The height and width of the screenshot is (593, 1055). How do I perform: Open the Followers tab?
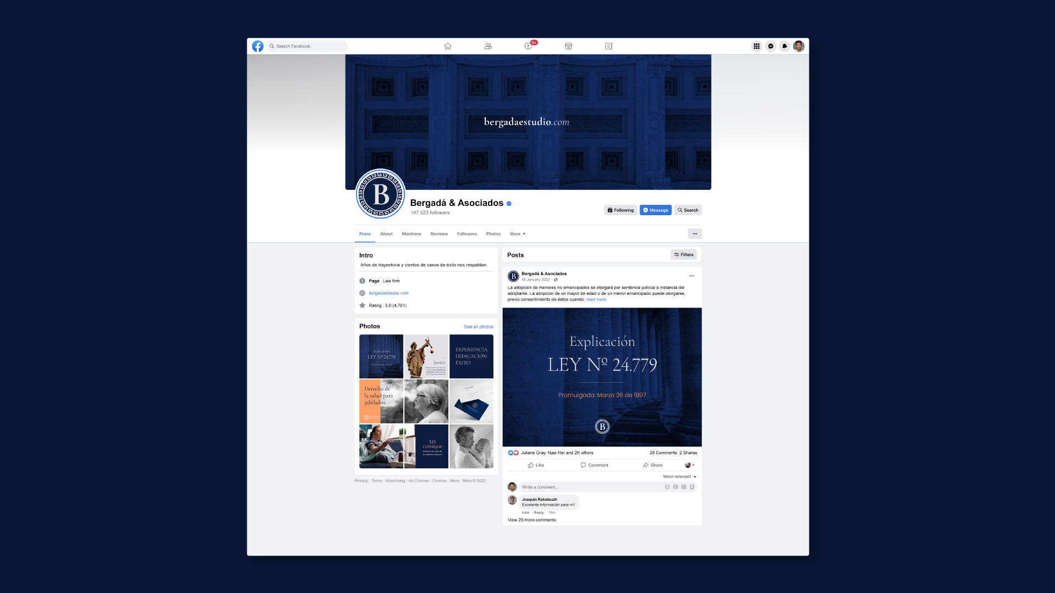pos(467,234)
